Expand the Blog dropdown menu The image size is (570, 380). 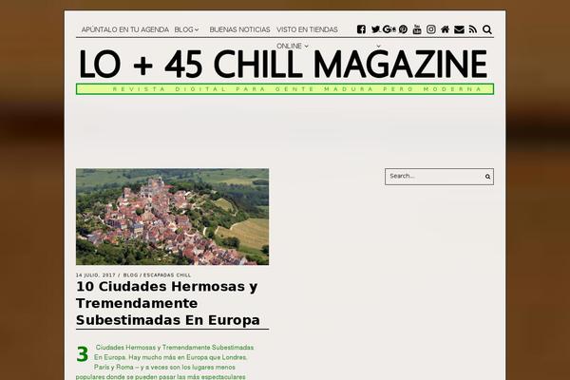(186, 29)
